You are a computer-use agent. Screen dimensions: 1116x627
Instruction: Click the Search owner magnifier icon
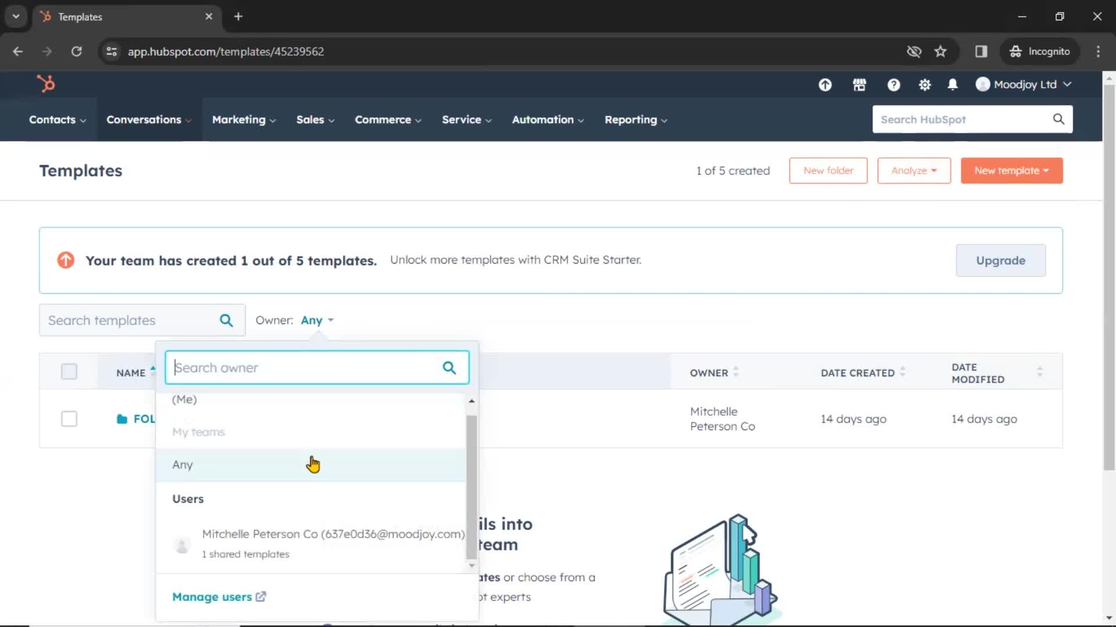pos(449,367)
